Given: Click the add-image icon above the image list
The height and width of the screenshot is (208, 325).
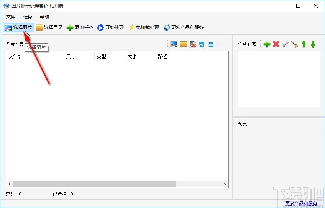Looking at the screenshot, I should [x=174, y=44].
